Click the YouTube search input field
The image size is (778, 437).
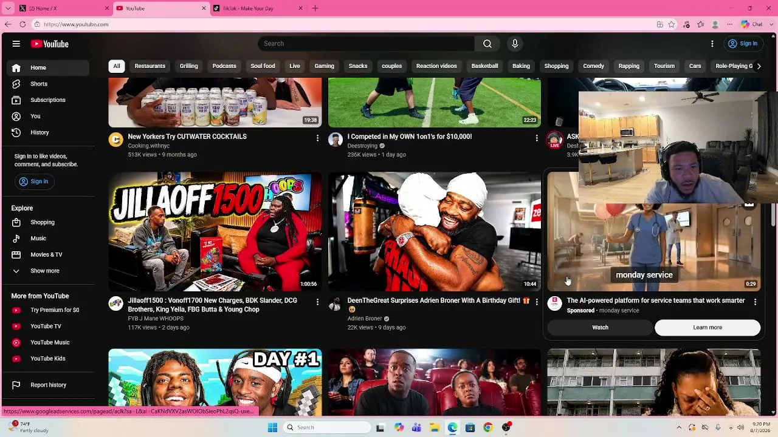367,44
